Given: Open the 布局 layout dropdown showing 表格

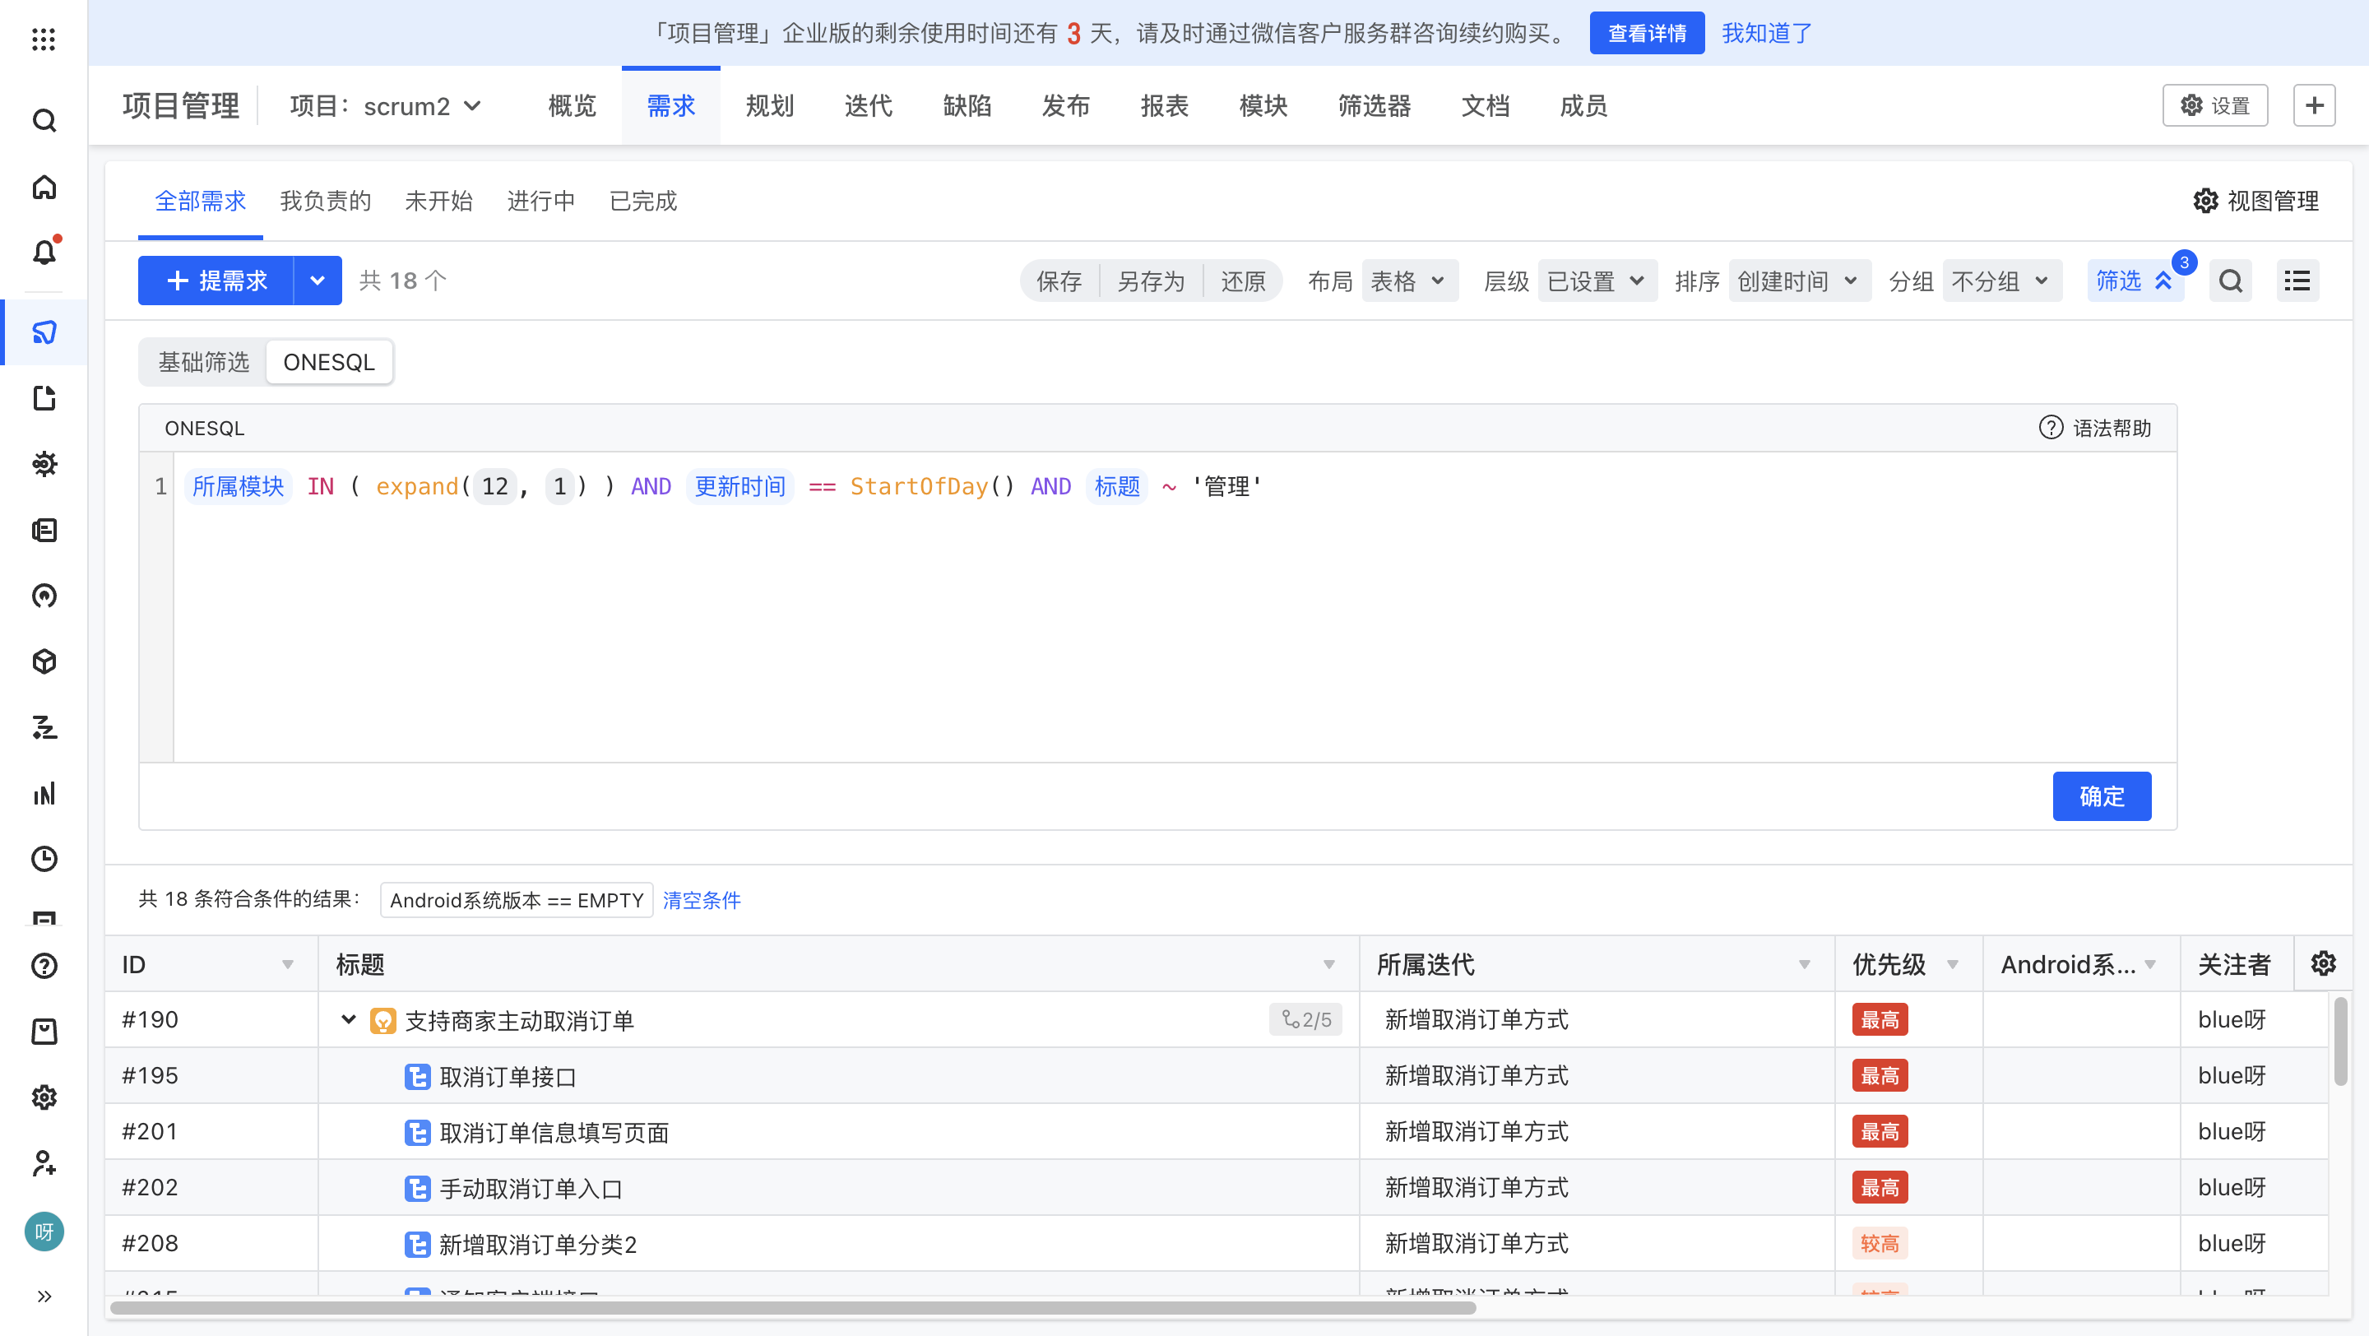Looking at the screenshot, I should (1409, 281).
